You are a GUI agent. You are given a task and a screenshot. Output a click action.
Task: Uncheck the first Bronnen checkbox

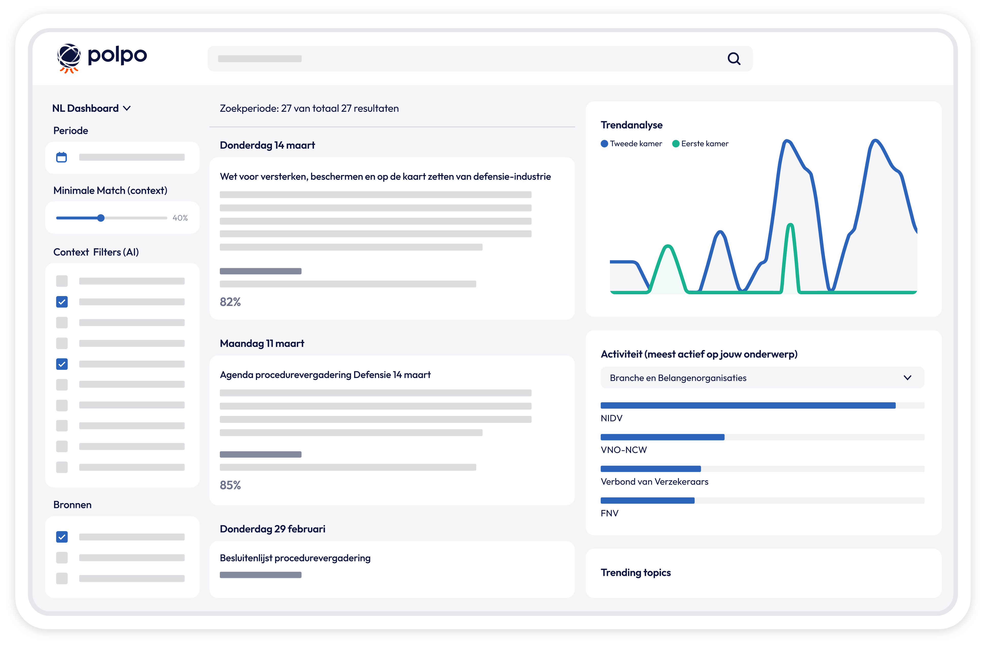point(62,537)
